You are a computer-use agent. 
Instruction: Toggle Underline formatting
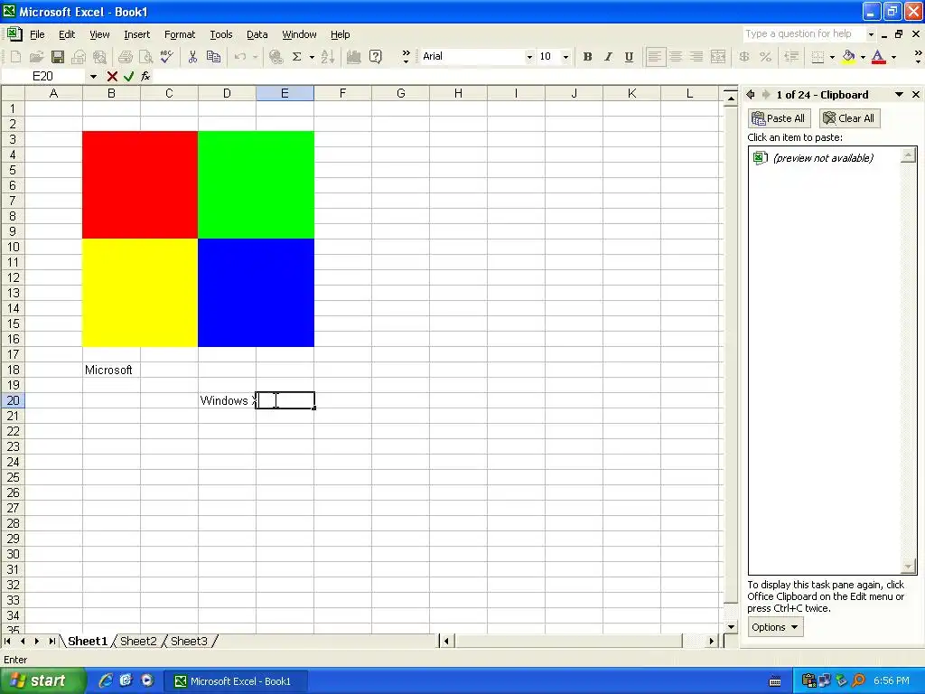(629, 57)
